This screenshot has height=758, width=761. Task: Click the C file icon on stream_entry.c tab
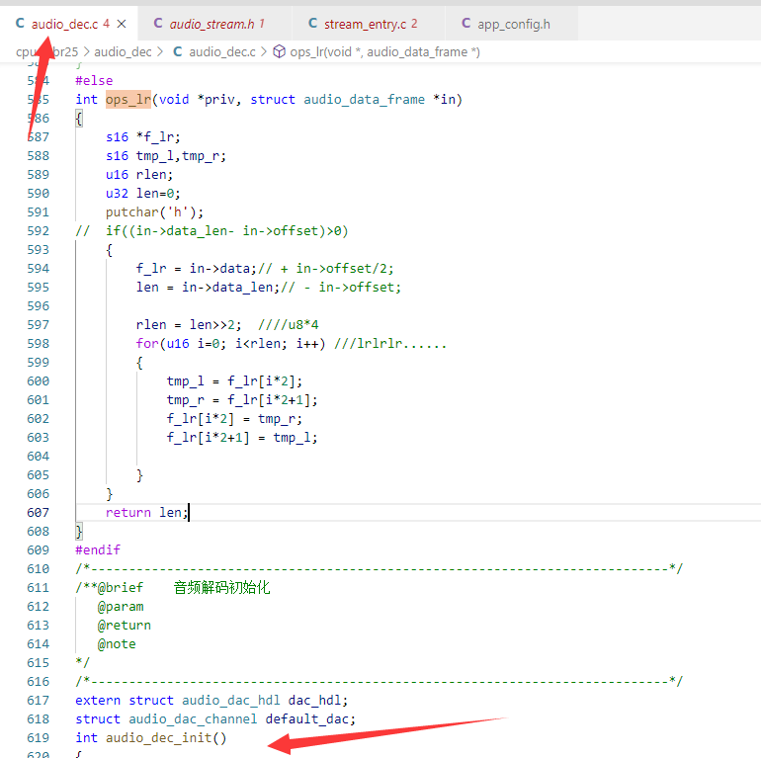[313, 23]
